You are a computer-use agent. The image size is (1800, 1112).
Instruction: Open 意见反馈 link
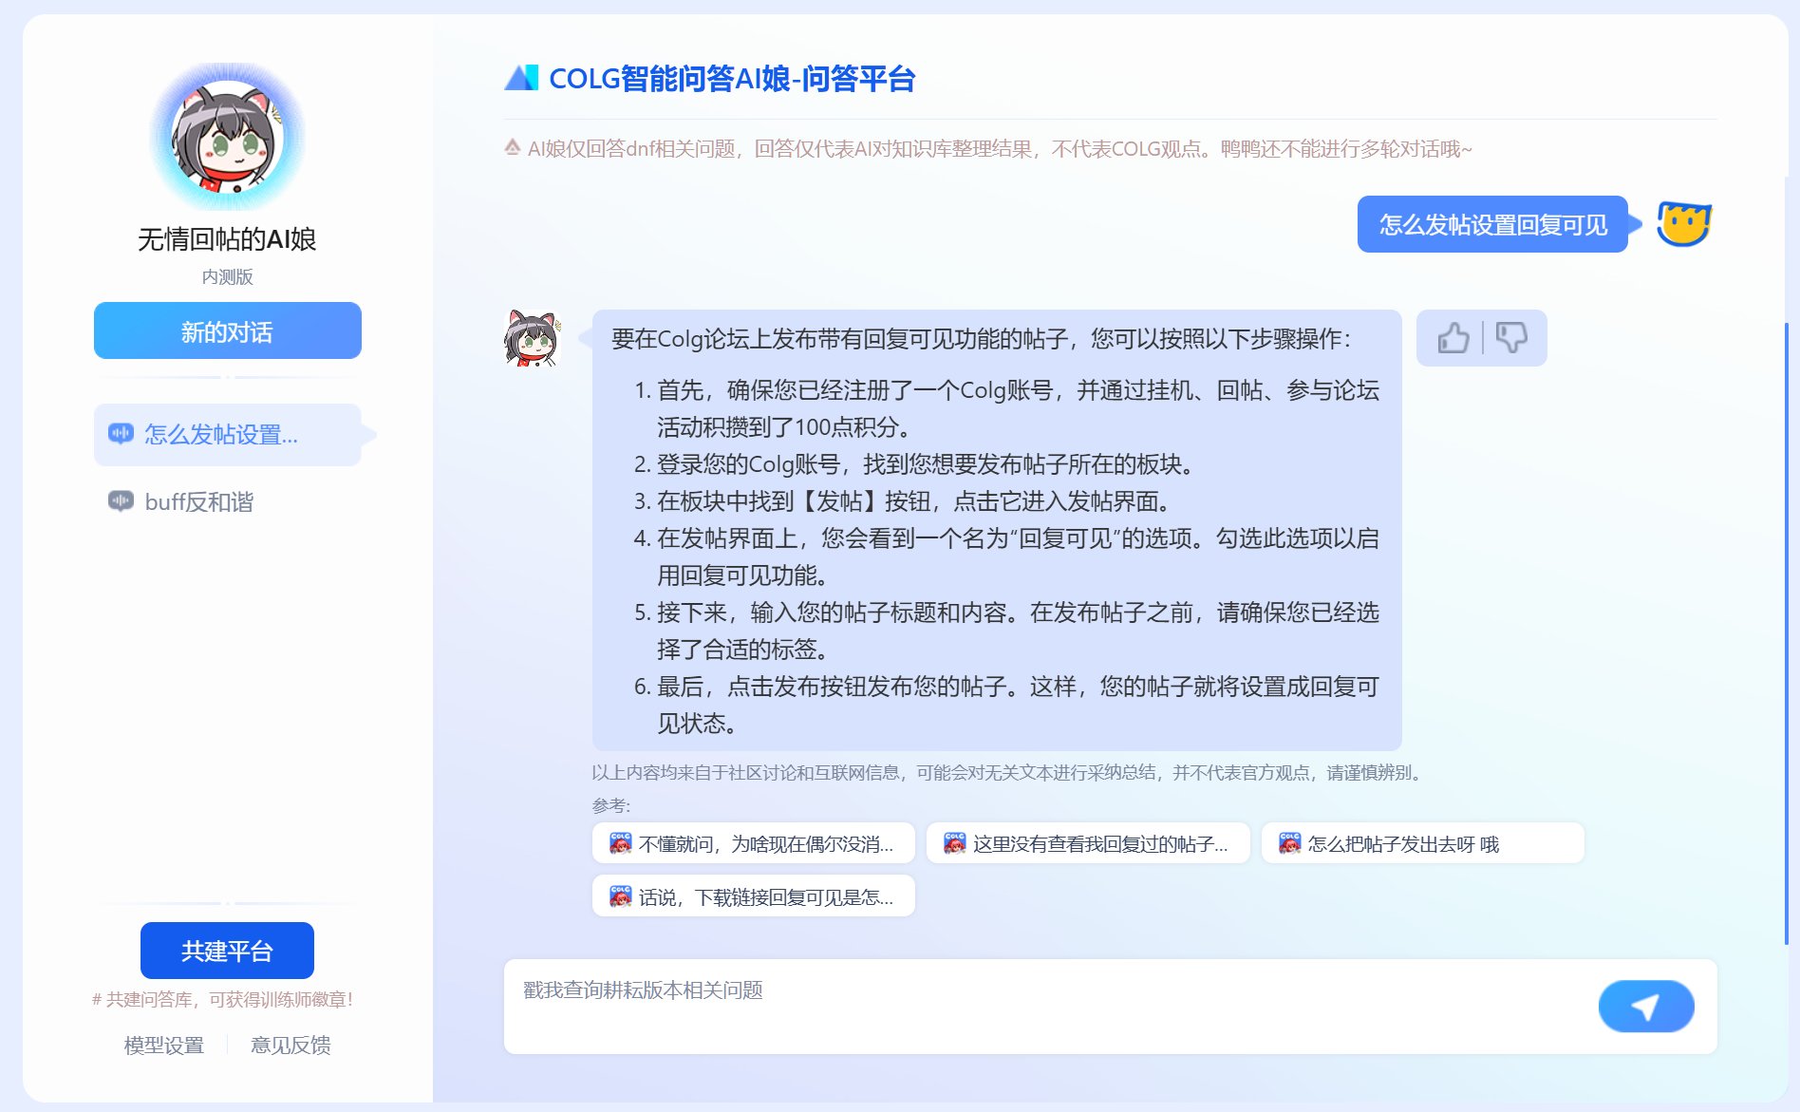291,1046
